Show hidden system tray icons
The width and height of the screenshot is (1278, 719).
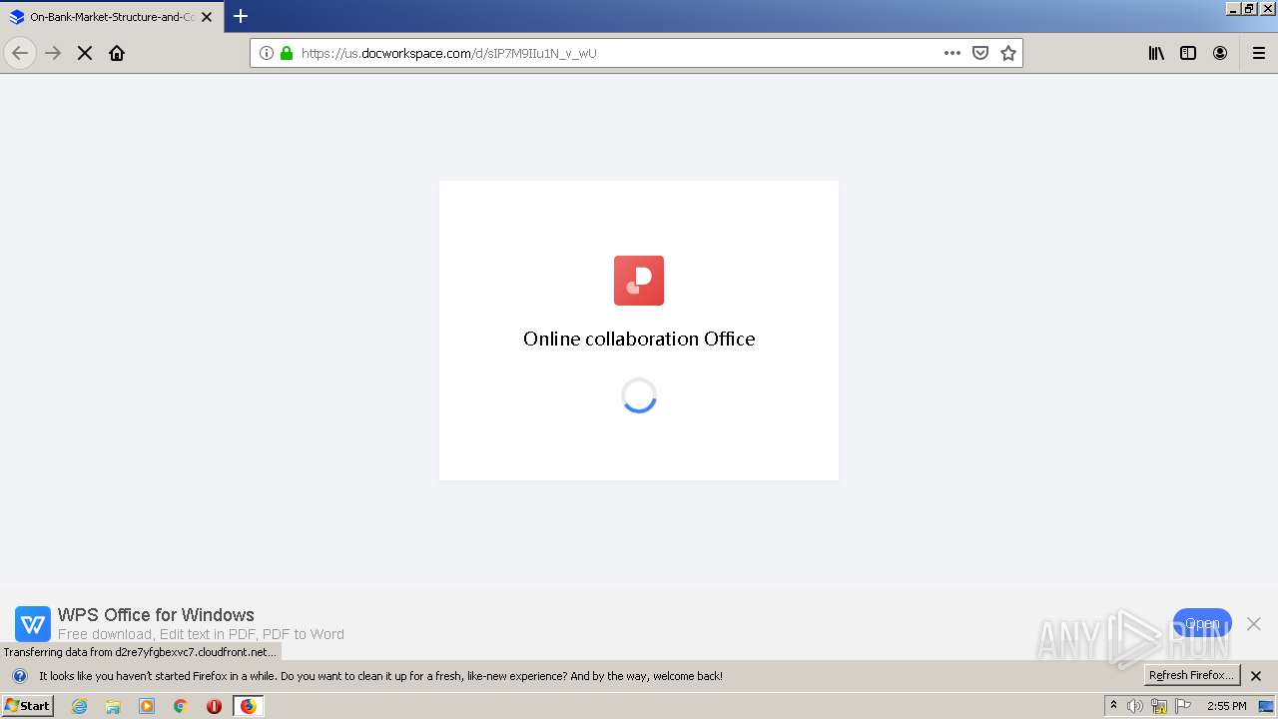pyautogui.click(x=1113, y=705)
